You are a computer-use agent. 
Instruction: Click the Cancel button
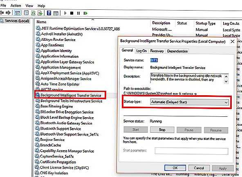tap(199, 168)
